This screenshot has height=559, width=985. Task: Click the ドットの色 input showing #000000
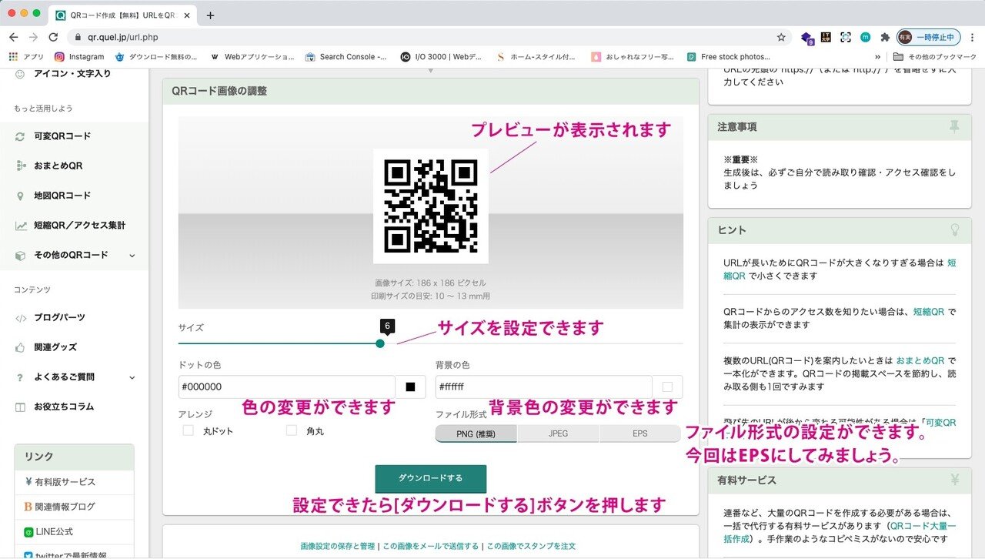coord(285,387)
